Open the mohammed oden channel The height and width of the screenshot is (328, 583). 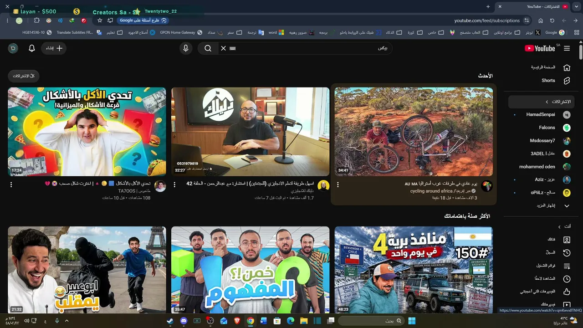coord(542,167)
